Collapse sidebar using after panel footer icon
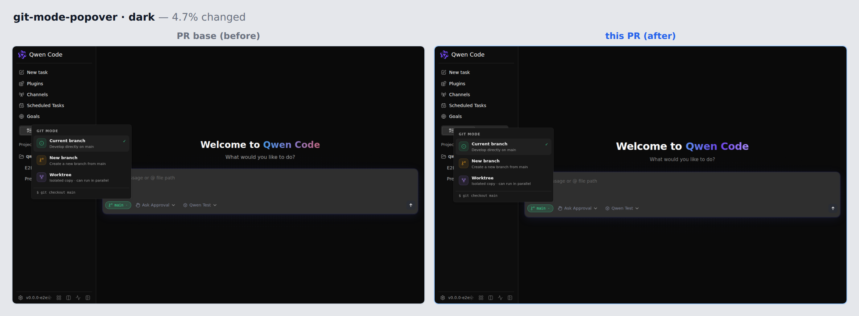The width and height of the screenshot is (859, 316). click(510, 298)
